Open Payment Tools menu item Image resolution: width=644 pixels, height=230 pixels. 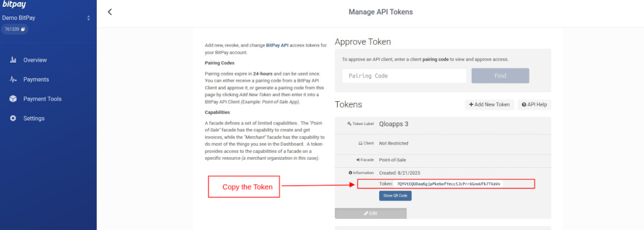[x=42, y=99]
